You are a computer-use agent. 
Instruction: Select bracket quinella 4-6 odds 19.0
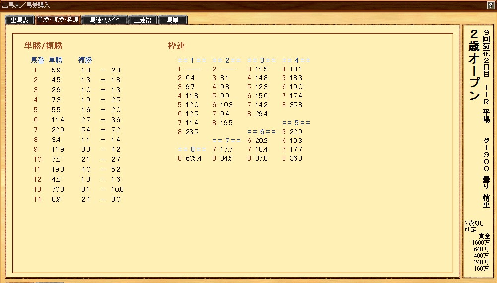click(x=296, y=87)
